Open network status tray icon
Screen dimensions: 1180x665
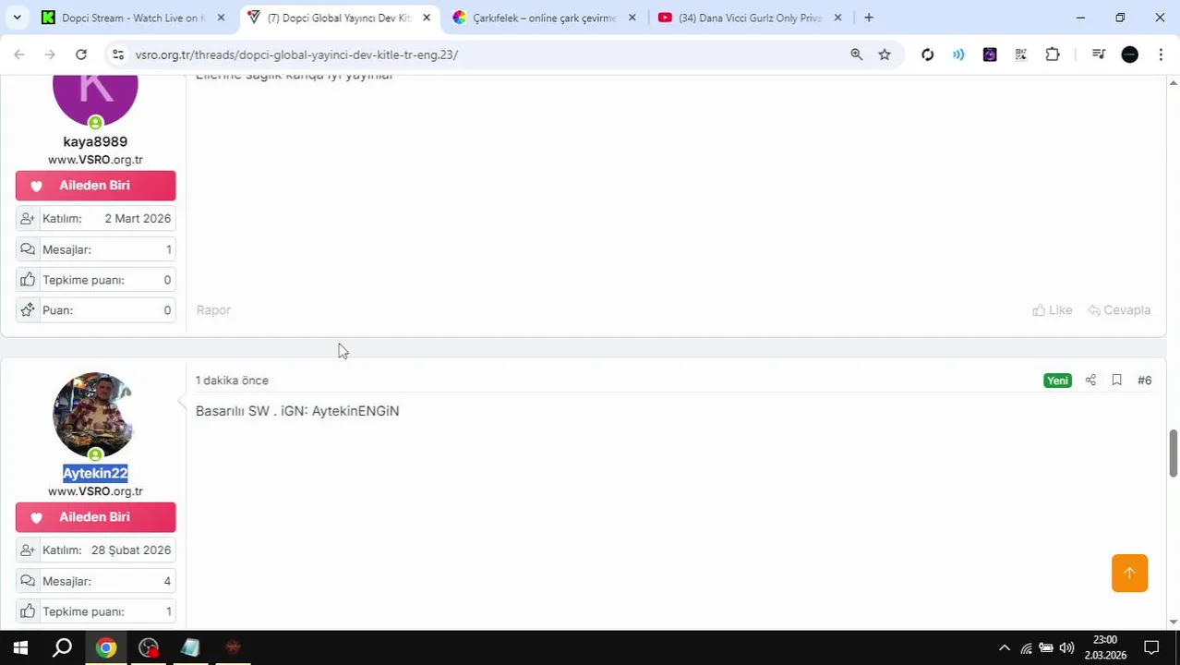[1026, 647]
